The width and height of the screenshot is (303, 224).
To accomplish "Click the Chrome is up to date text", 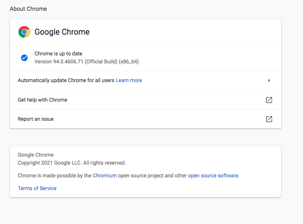I will (58, 53).
